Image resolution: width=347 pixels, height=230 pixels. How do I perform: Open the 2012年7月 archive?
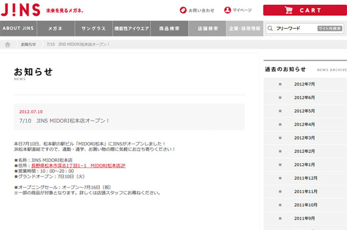[305, 84]
